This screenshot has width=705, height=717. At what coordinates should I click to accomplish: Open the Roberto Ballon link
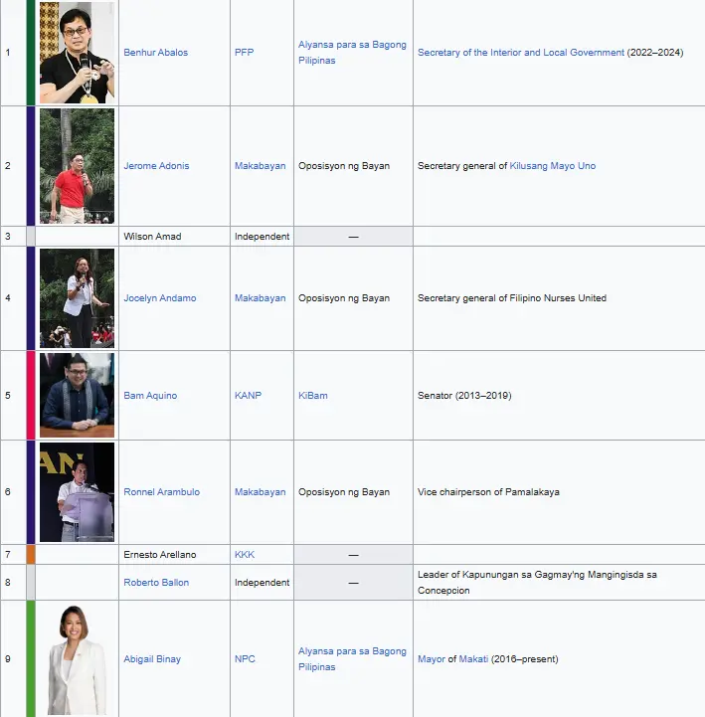pyautogui.click(x=156, y=582)
